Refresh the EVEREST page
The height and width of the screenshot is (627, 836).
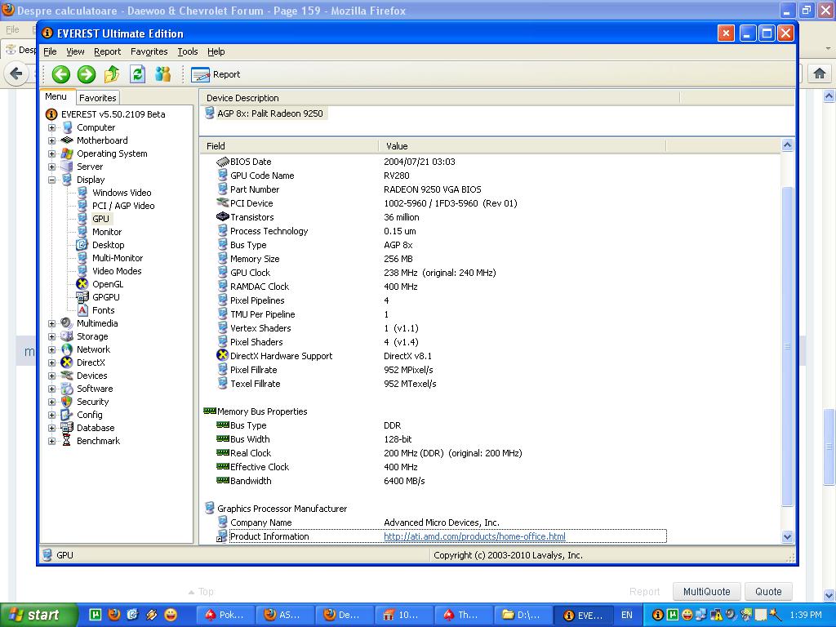[137, 74]
